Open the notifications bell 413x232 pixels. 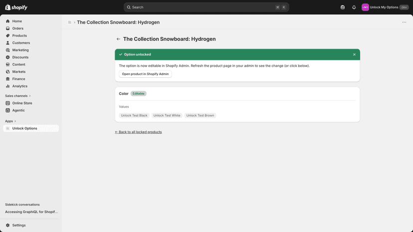click(x=354, y=7)
